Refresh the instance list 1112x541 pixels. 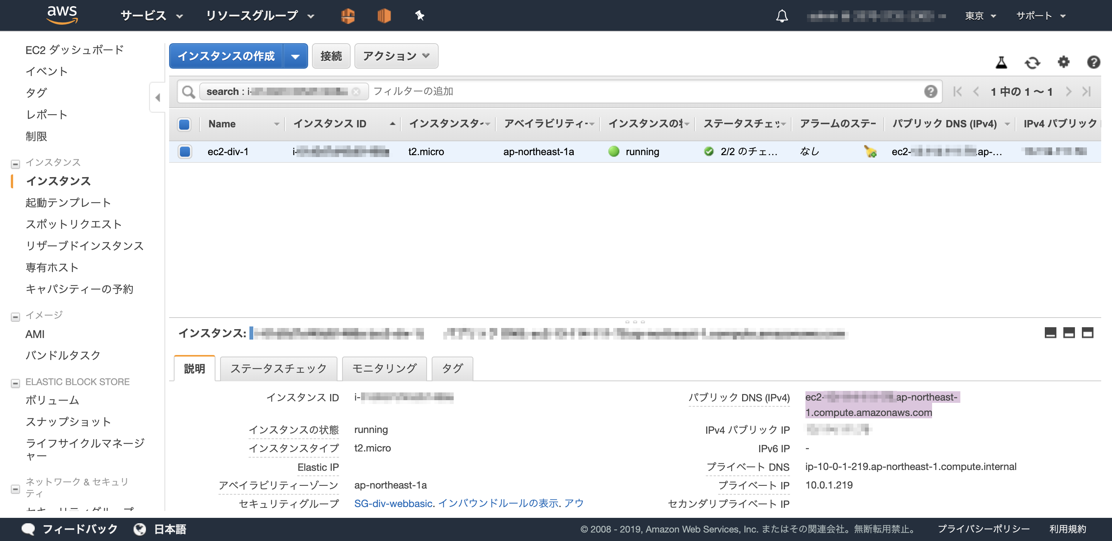point(1032,63)
